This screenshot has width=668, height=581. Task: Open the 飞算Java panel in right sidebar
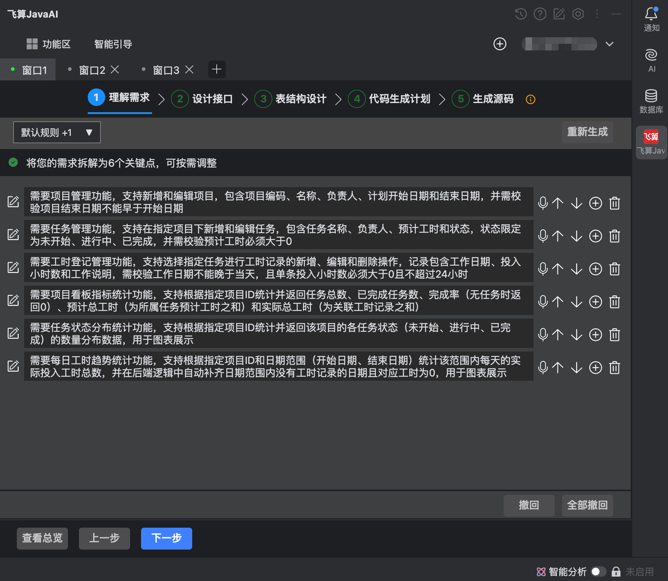click(651, 142)
